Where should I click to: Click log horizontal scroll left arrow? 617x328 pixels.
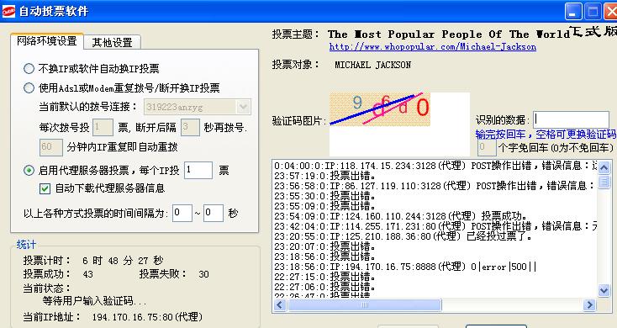[x=280, y=304]
